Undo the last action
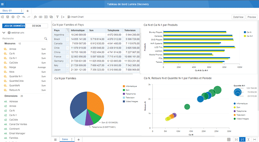 click(24, 17)
